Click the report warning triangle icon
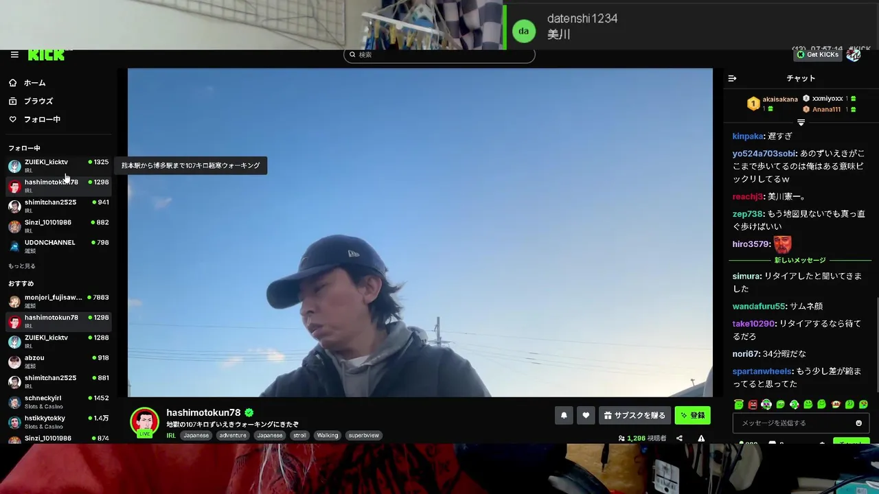 [701, 438]
